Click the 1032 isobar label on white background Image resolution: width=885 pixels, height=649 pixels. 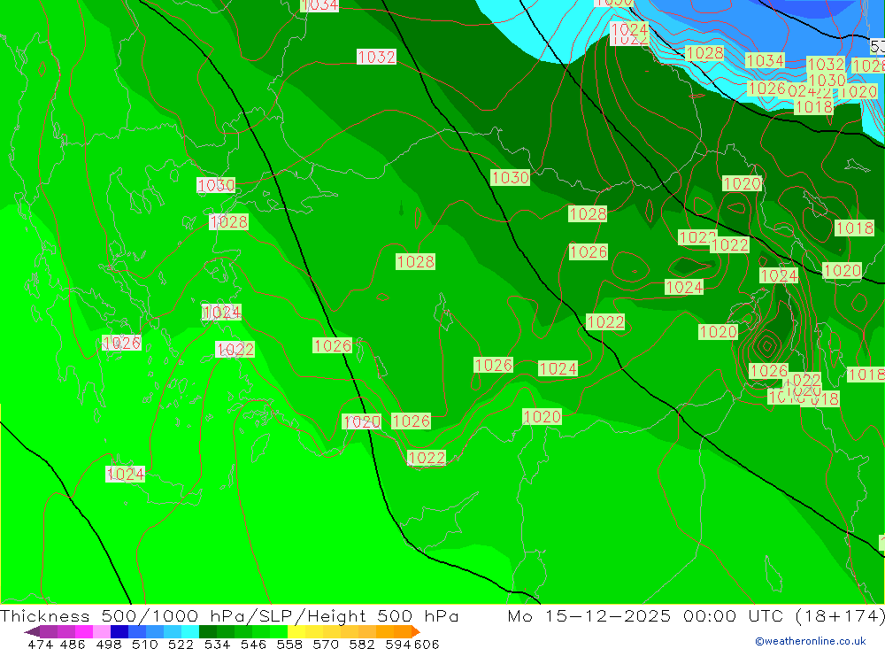tap(376, 57)
